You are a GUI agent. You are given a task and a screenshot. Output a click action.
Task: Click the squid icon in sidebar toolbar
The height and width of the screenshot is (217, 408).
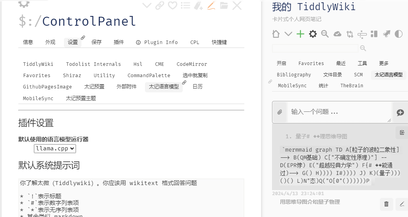386,34
